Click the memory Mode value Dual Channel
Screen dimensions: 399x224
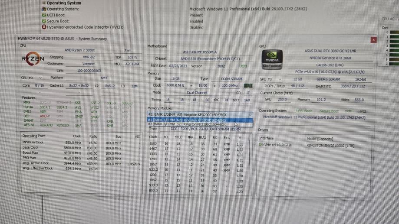[197, 93]
